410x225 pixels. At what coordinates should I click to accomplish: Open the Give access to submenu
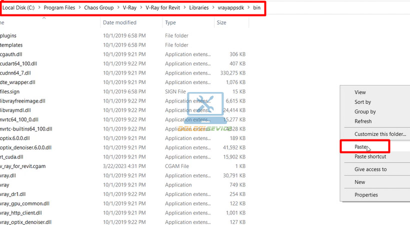370,169
